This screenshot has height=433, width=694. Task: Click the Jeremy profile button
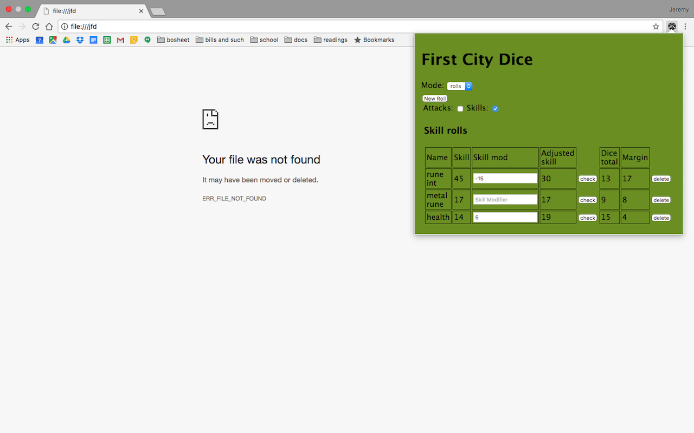click(678, 9)
